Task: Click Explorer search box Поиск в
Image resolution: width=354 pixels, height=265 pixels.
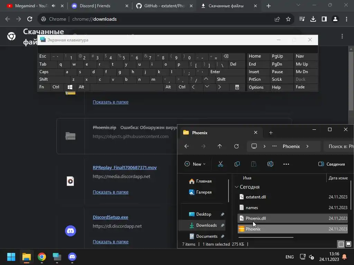Action: pyautogui.click(x=339, y=146)
